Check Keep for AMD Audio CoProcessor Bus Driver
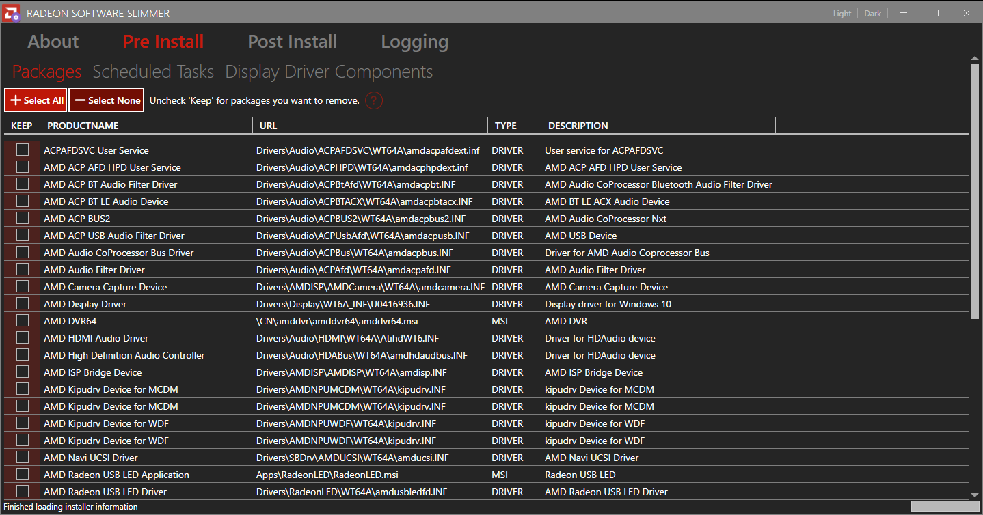 (x=23, y=252)
